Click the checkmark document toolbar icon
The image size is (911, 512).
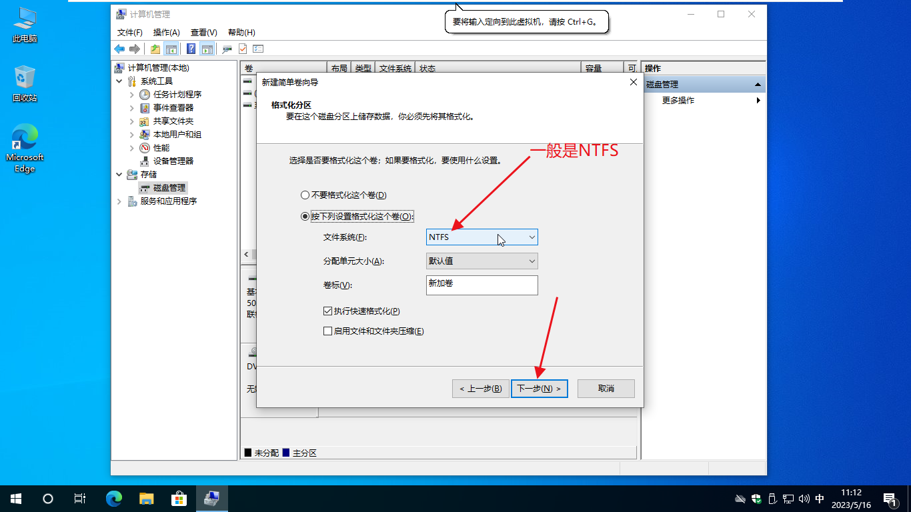point(243,49)
